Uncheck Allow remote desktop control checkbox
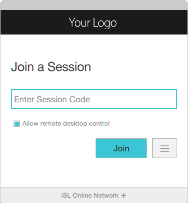 click(x=17, y=124)
